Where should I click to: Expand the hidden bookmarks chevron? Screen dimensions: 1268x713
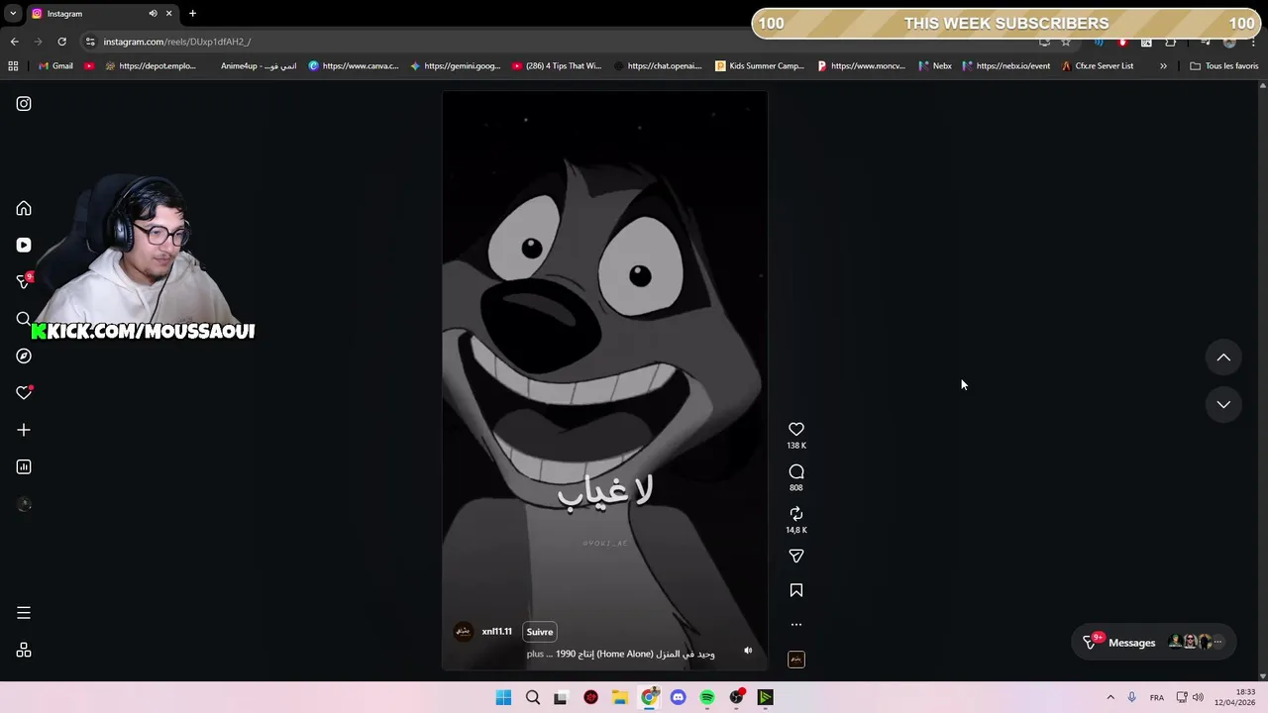pyautogui.click(x=1163, y=66)
